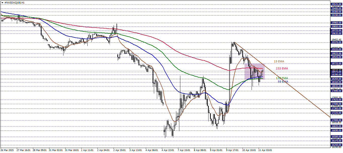Click the 3 Apr 13:01 time label
This screenshot has height=153, width=343.
(x=136, y=150)
